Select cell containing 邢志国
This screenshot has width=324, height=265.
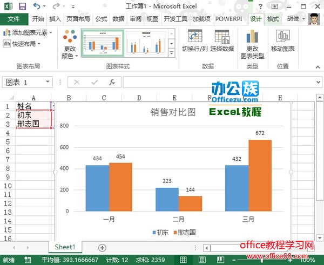[33, 124]
